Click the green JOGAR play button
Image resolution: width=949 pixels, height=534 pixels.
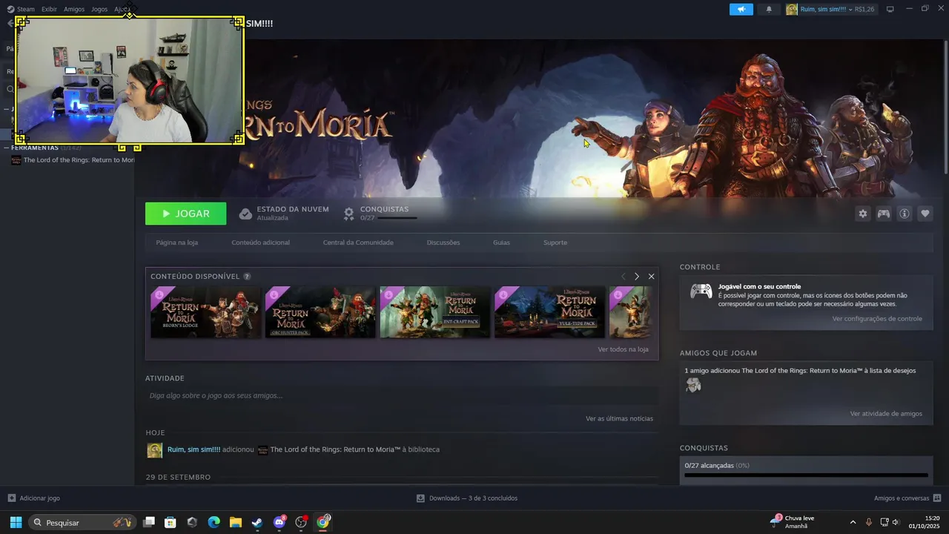pos(185,214)
